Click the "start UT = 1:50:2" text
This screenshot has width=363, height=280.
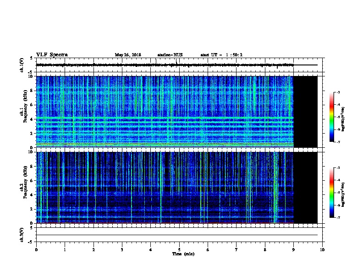pos(221,55)
